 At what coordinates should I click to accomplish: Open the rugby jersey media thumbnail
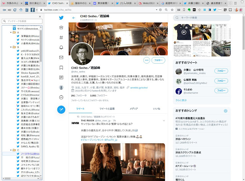tap(183, 32)
